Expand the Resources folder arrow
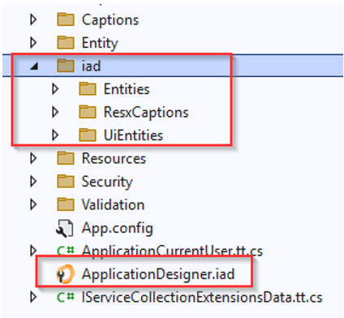 pos(33,158)
